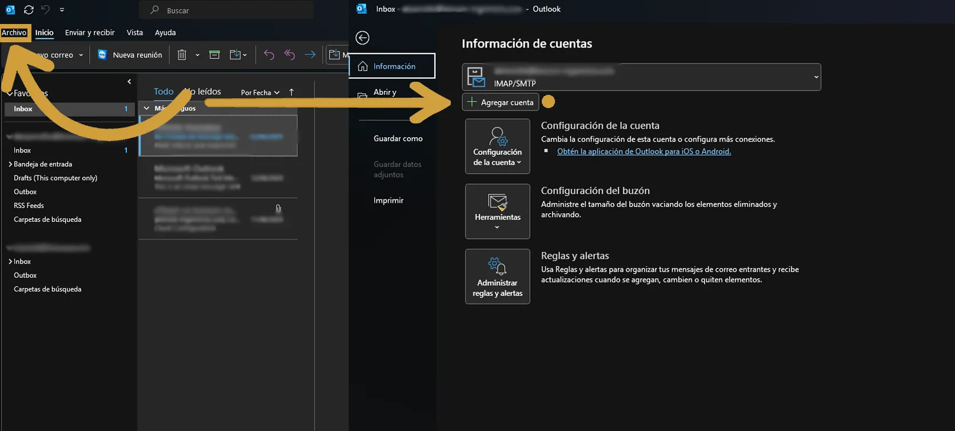Viewport: 955px width, 431px height.
Task: Expand the Bandeja de entrada folder
Action: pyautogui.click(x=10, y=164)
